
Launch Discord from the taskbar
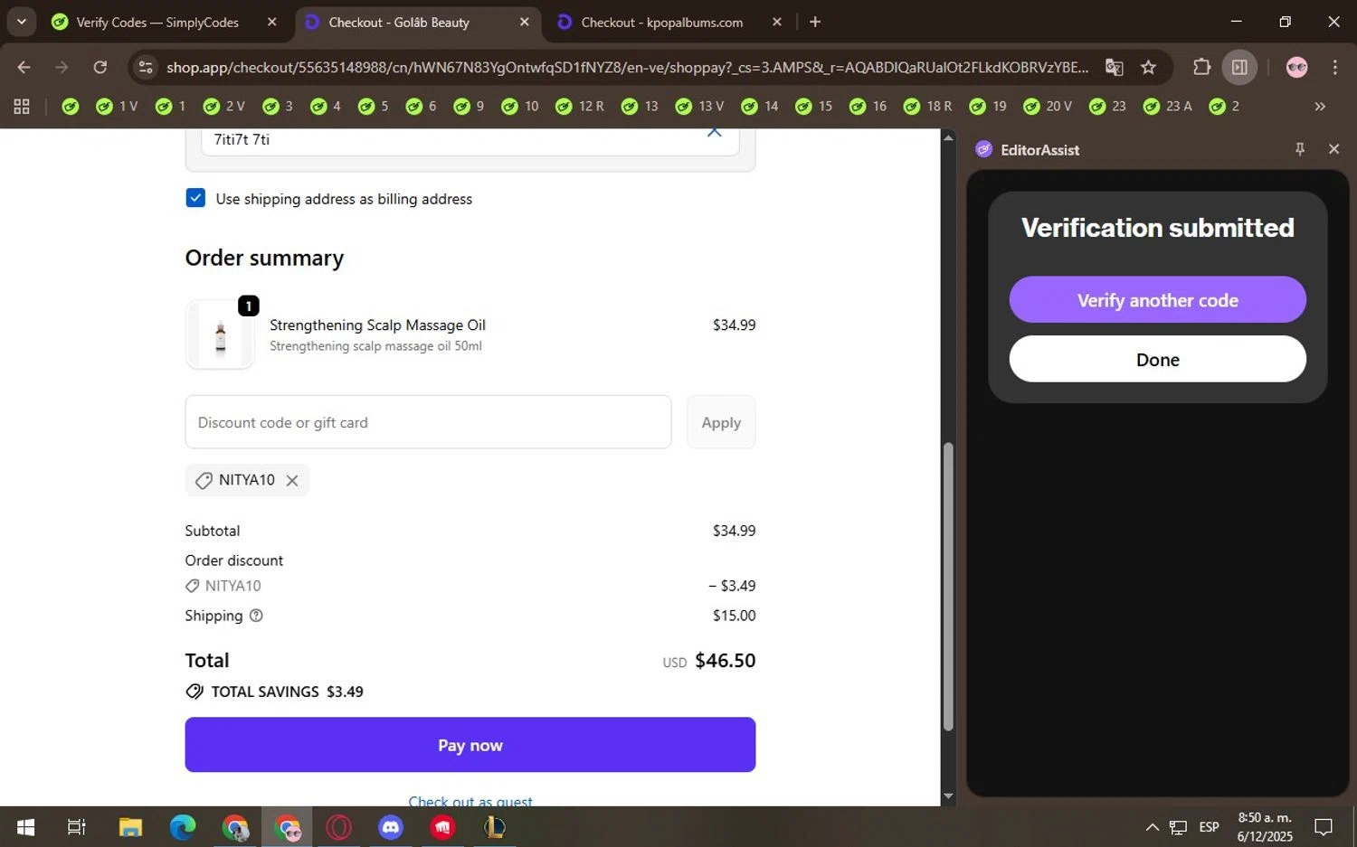(x=391, y=827)
